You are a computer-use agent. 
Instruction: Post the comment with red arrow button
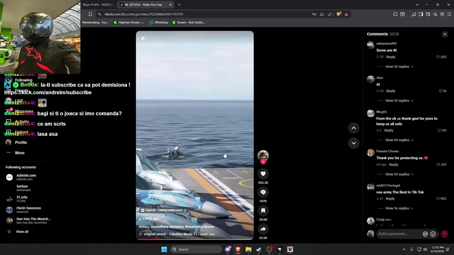click(x=444, y=234)
